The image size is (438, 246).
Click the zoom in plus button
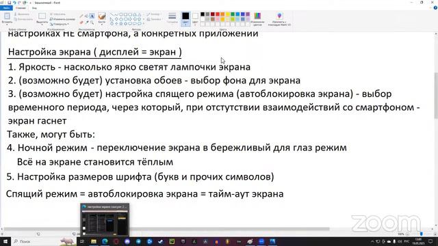(x=435, y=234)
